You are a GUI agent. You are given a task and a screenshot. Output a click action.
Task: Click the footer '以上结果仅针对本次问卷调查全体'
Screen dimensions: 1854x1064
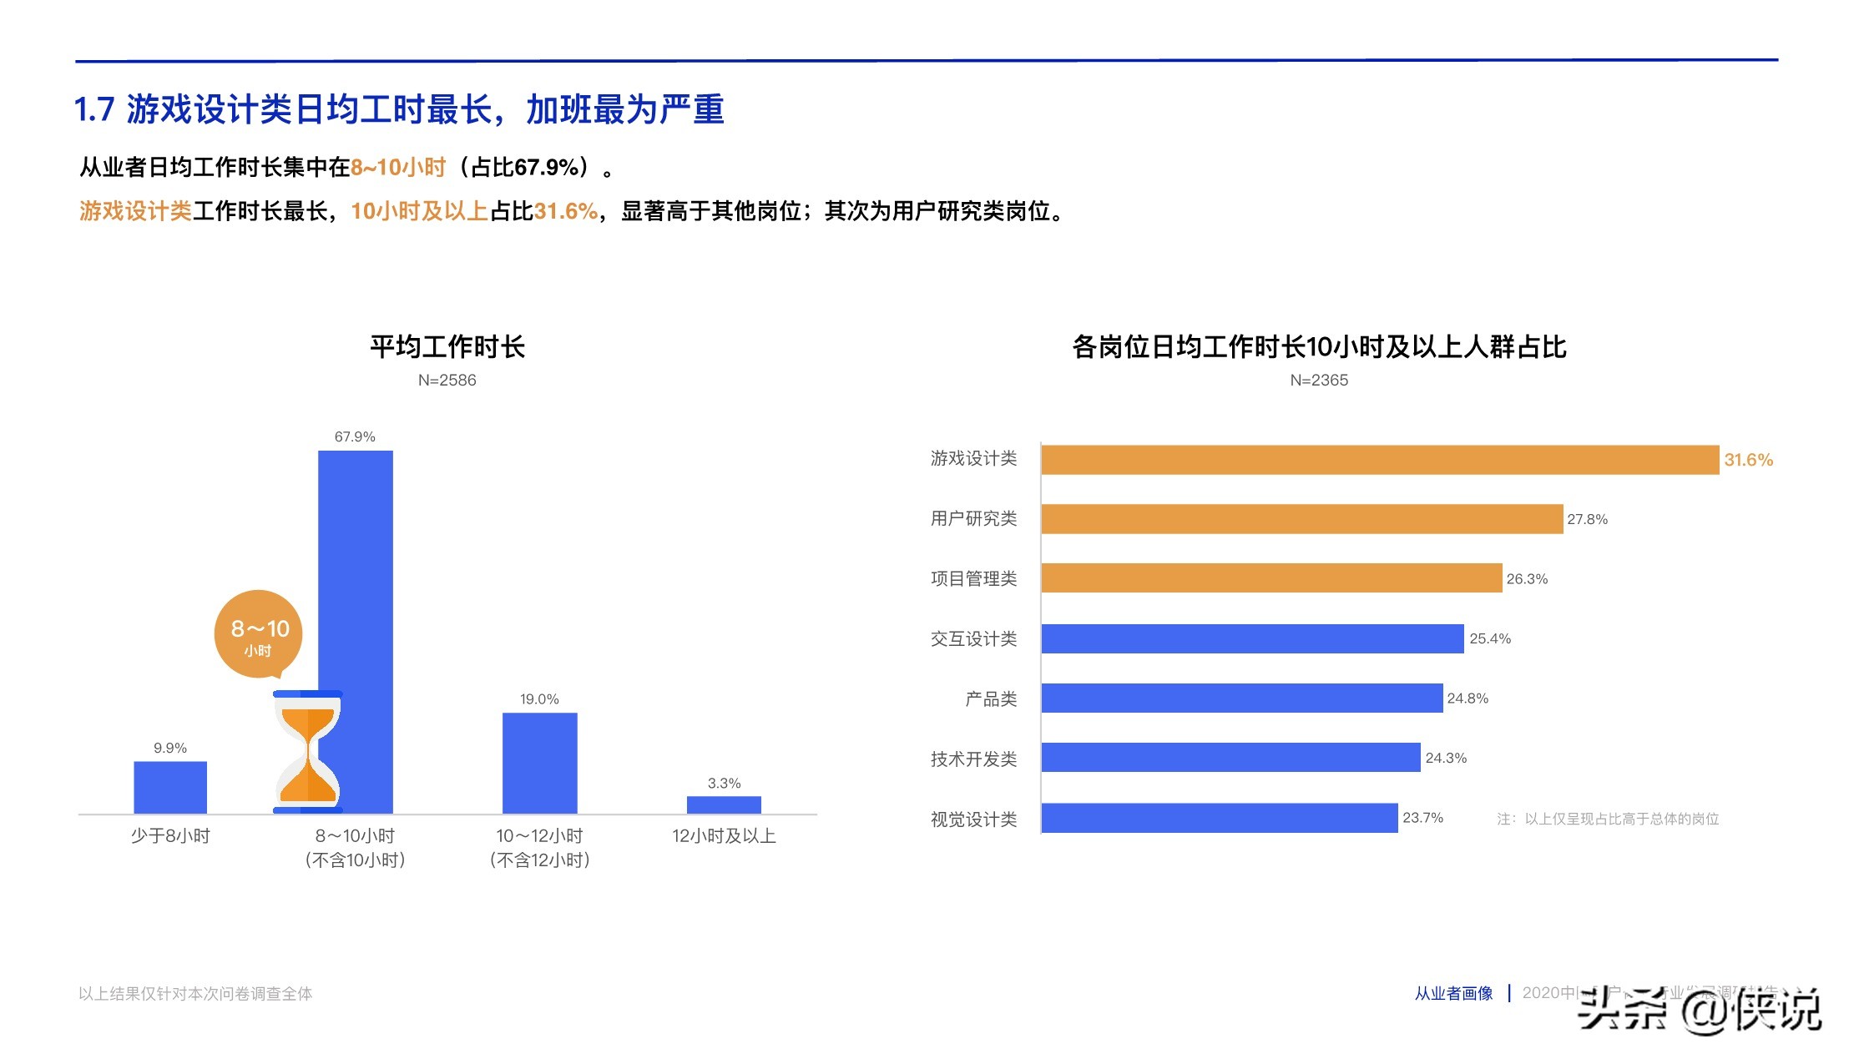coord(195,993)
